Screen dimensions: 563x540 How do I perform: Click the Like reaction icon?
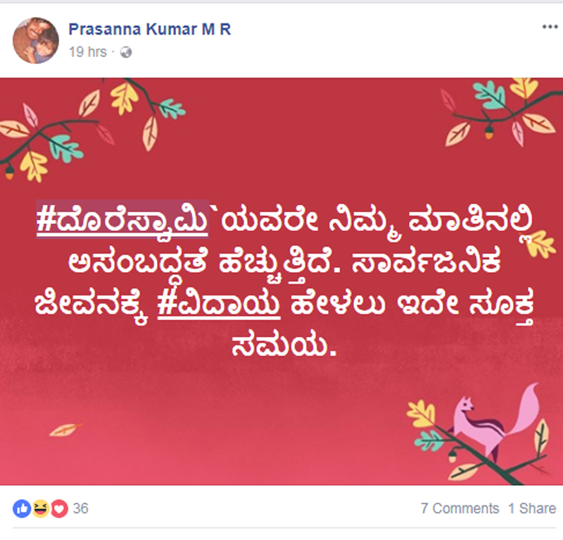pyautogui.click(x=22, y=509)
